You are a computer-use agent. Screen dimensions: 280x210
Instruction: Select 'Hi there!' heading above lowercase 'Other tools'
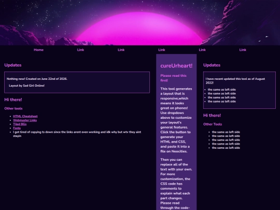(x=13, y=100)
